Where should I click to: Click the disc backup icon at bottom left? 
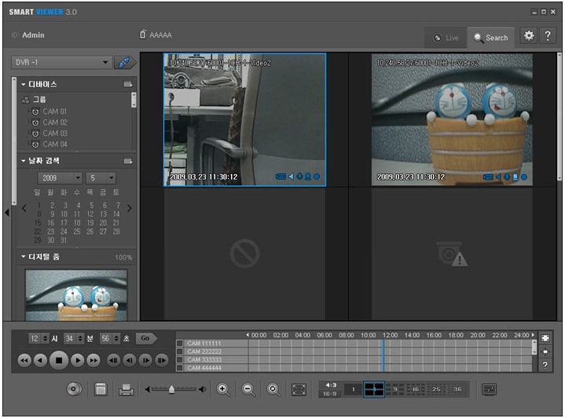[x=74, y=389]
